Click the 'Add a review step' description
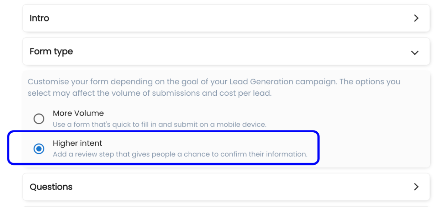The image size is (437, 212). 180,154
